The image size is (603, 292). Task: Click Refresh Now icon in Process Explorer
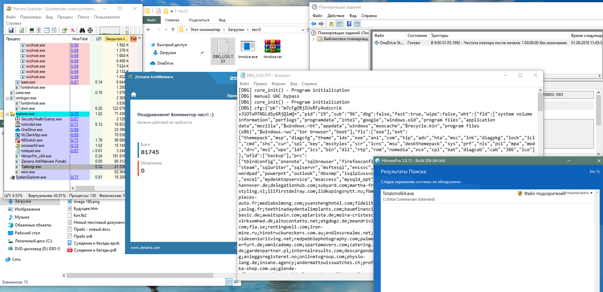coord(22,30)
